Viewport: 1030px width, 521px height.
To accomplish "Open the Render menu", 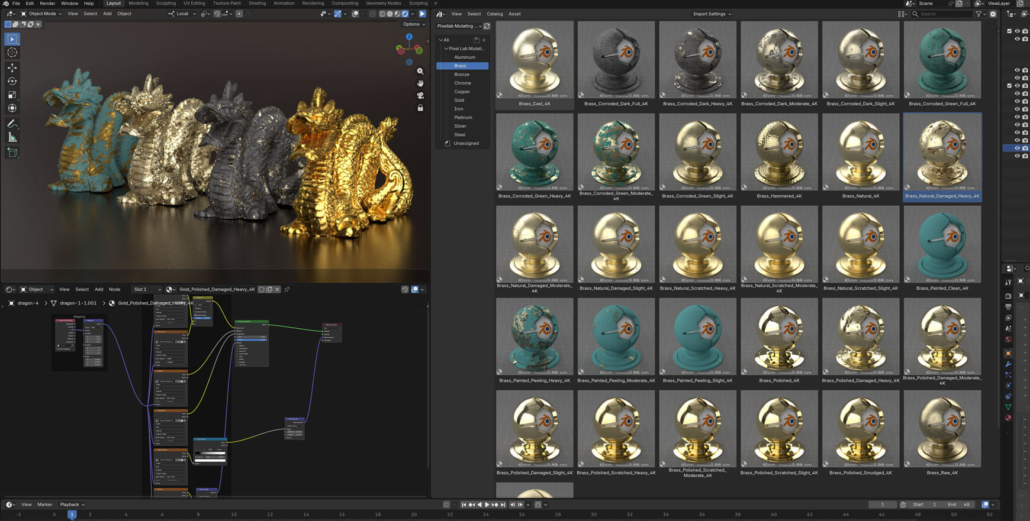I will click(x=47, y=4).
